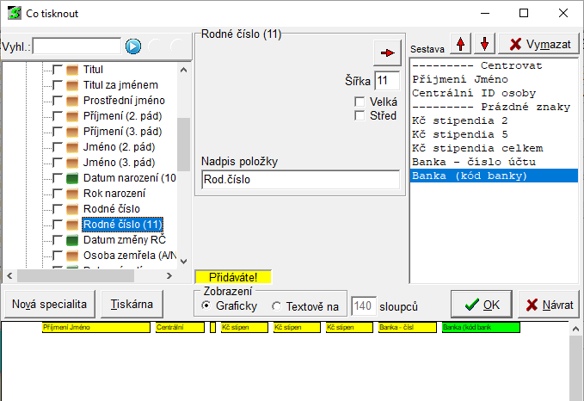Toggle the Střed checkbox
Viewport: 584px width, 401px height.
pos(360,115)
